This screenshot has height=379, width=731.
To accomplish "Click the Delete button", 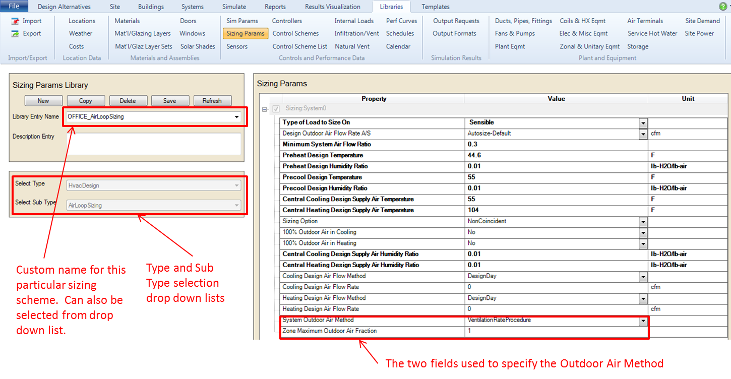I will pos(128,101).
